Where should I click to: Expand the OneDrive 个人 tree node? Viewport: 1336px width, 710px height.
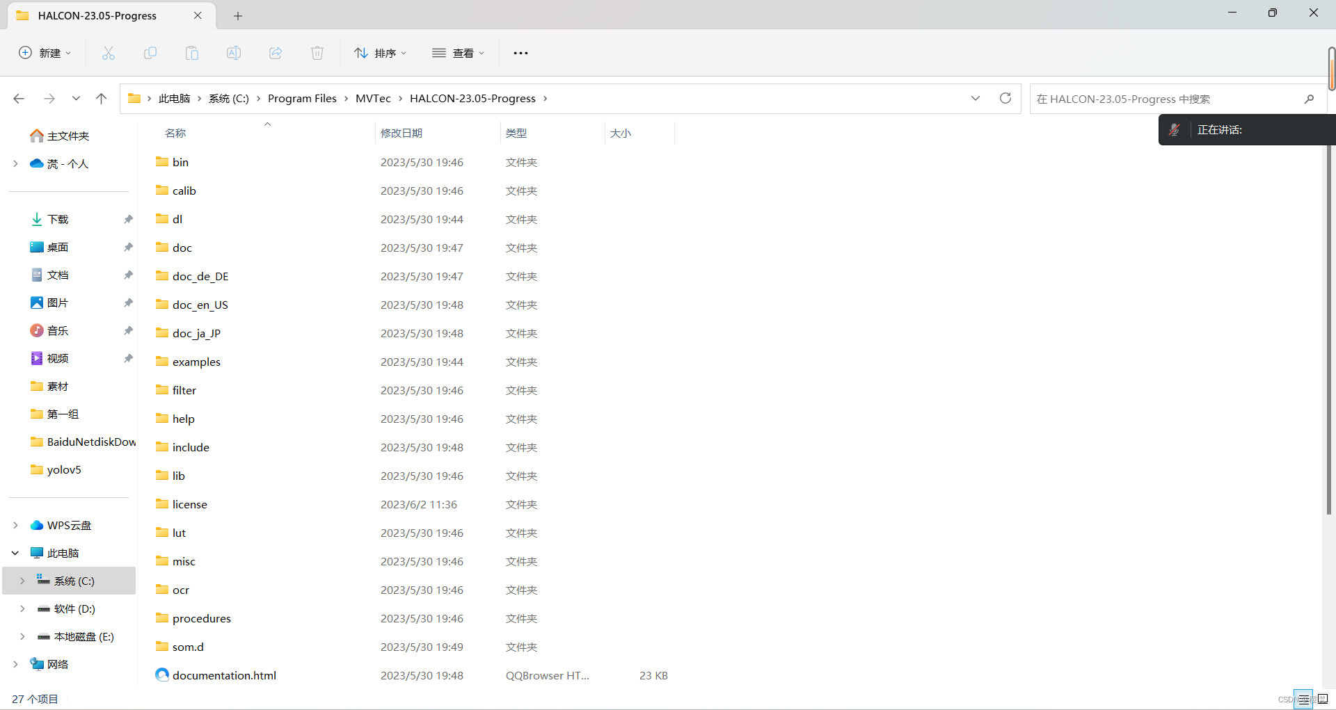coord(15,163)
